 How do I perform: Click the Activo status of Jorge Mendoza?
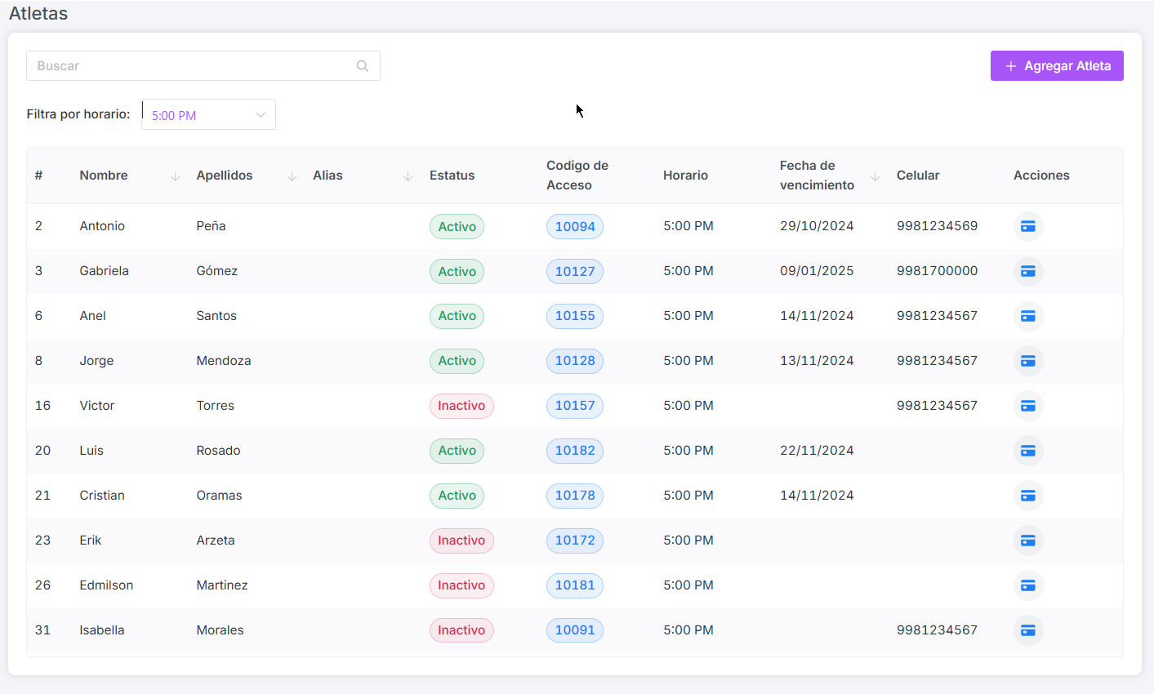tap(457, 361)
